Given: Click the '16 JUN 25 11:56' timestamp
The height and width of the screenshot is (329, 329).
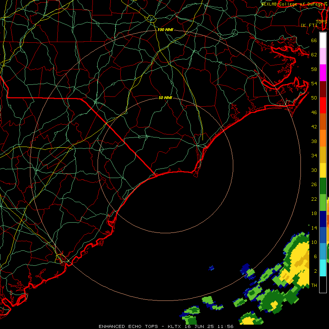Looking at the screenshot, I should click(209, 326).
